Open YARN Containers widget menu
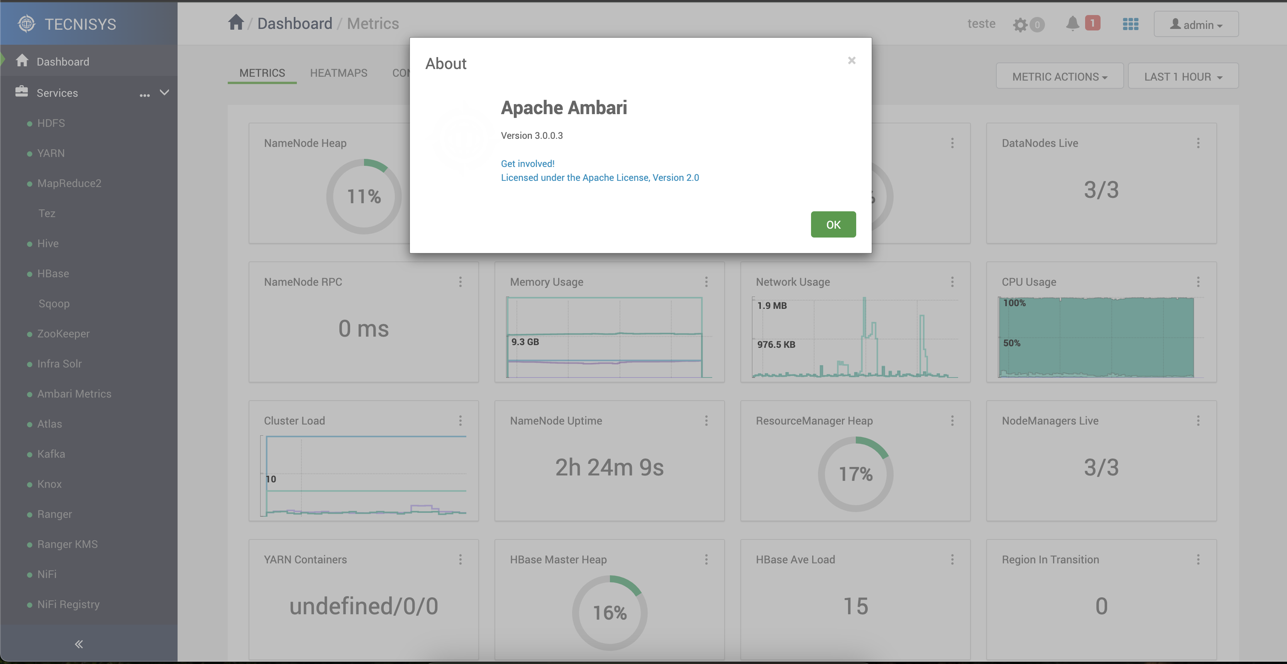The height and width of the screenshot is (664, 1287). coord(460,560)
